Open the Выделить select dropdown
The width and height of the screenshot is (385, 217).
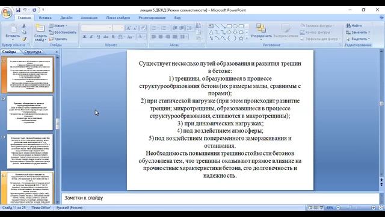[358, 39]
